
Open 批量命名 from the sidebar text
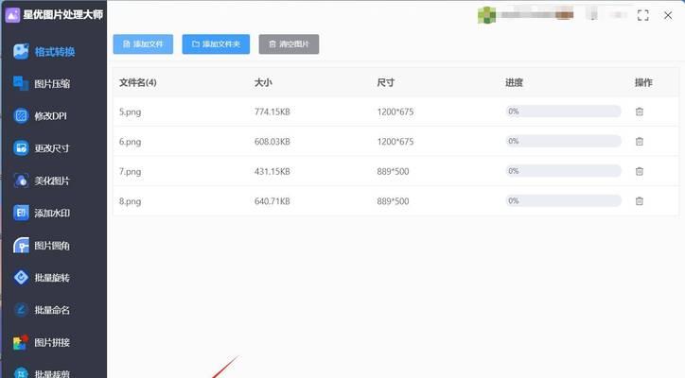coord(52,310)
